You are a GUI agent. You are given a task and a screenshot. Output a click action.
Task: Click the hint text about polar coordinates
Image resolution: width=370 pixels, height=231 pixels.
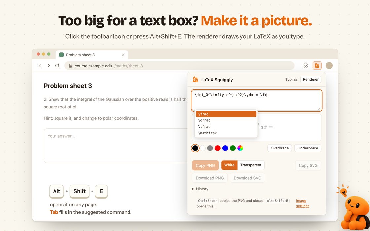point(91,118)
